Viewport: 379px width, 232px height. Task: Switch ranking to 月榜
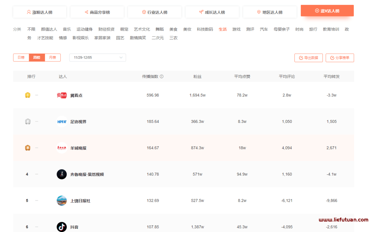(52, 58)
